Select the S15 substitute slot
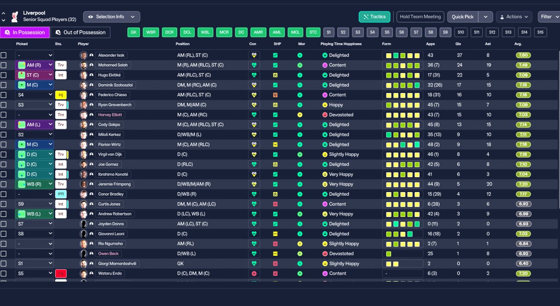 [540, 32]
